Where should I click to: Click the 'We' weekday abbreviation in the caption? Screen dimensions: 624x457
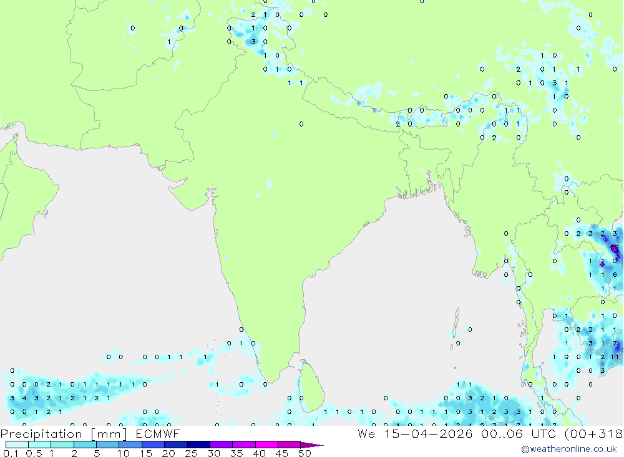click(366, 433)
